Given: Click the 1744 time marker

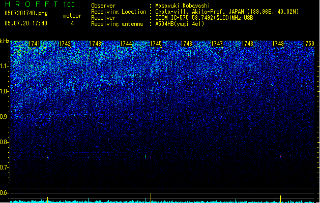Looking at the screenshot, I should click(126, 44).
